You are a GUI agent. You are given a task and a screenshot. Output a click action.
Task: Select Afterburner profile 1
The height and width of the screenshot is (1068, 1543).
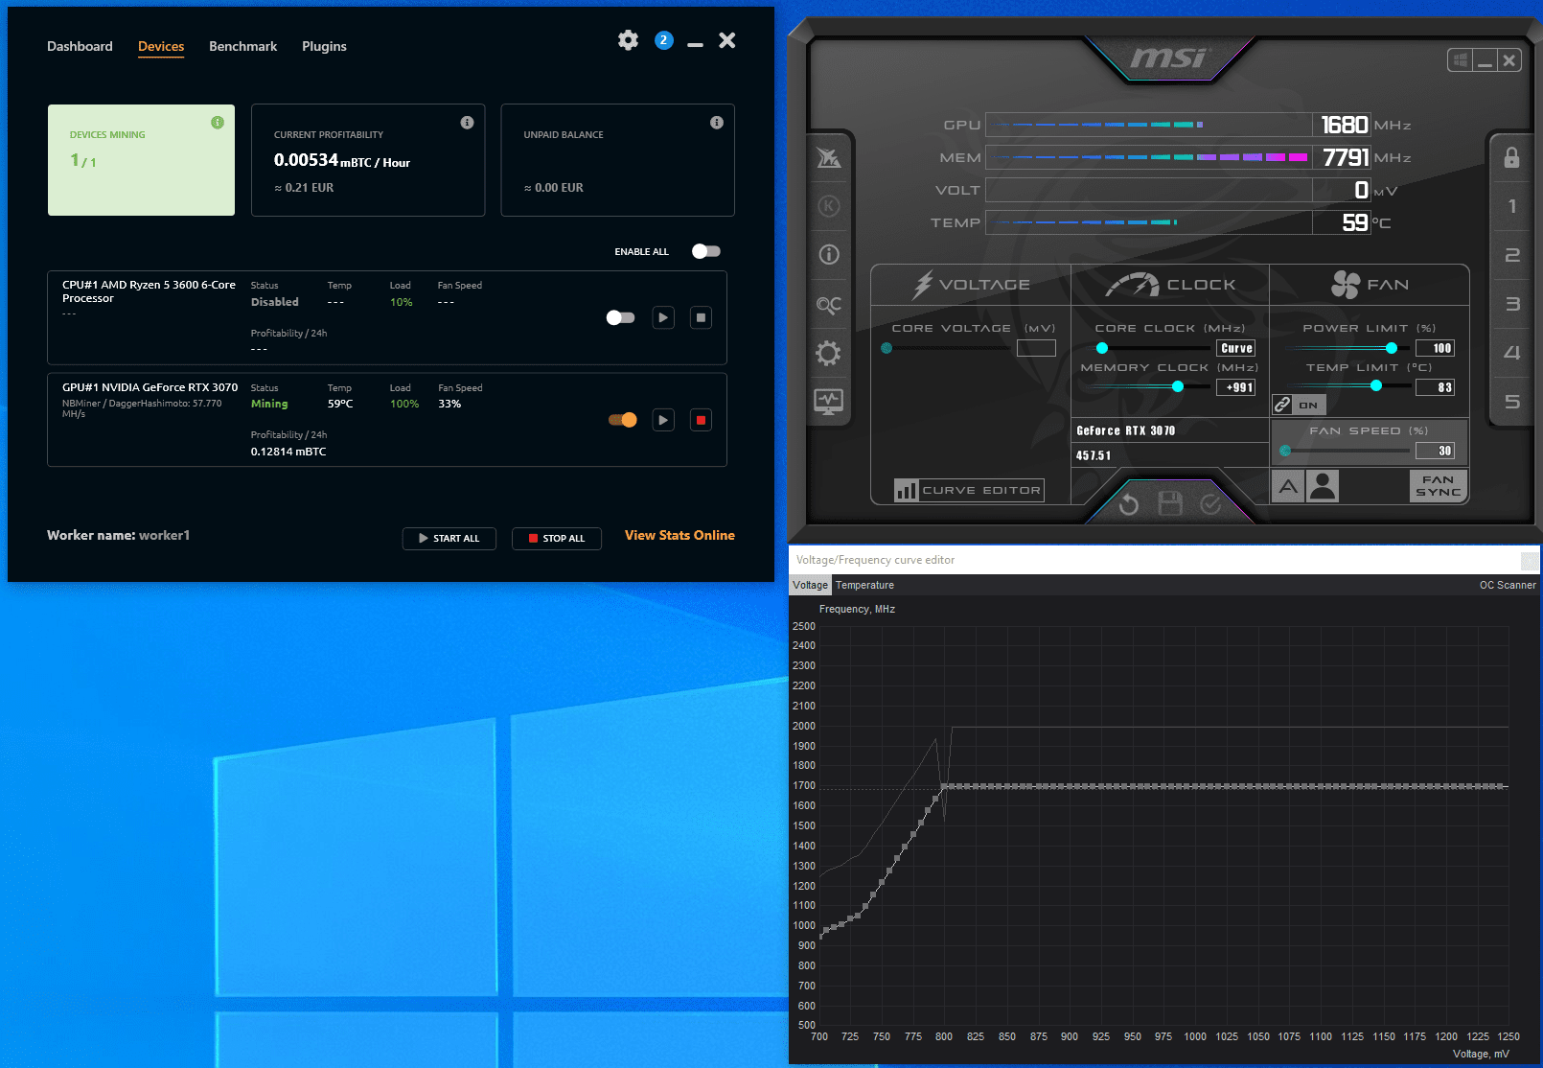pyautogui.click(x=1511, y=206)
